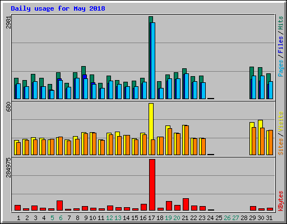This screenshot has width=287, height=224.
Task: Click the 284975 KBytes axis value
Action: click(x=8, y=167)
